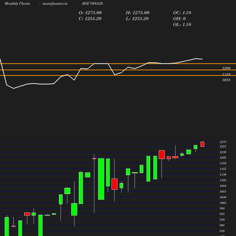Select the high value "H: 1275.00"
Image resolution: width=236 pixels, height=236 pixels.
point(137,13)
